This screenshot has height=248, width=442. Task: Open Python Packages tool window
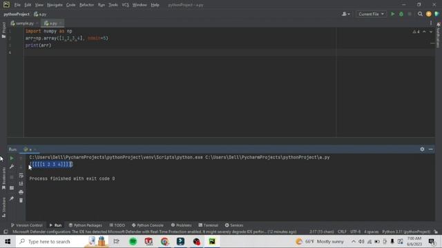86,225
